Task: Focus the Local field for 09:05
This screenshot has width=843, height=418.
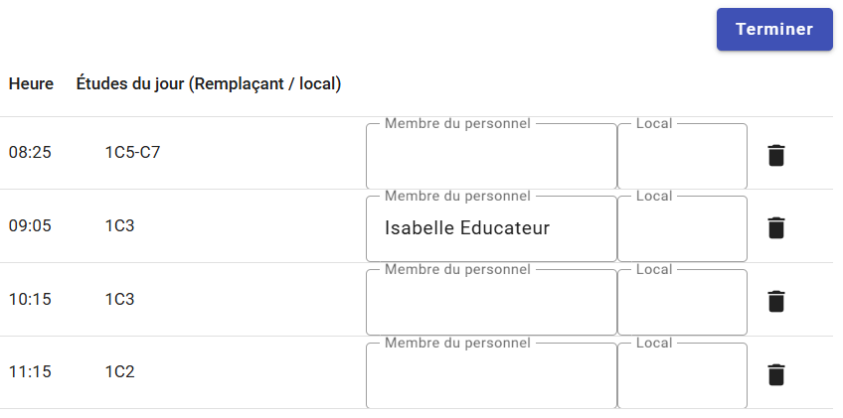Action: pos(682,229)
